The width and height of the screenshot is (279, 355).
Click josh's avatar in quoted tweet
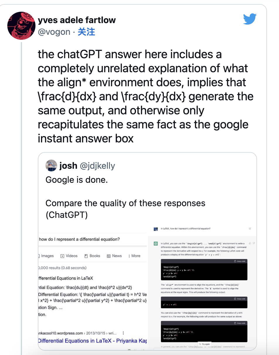[51, 166]
